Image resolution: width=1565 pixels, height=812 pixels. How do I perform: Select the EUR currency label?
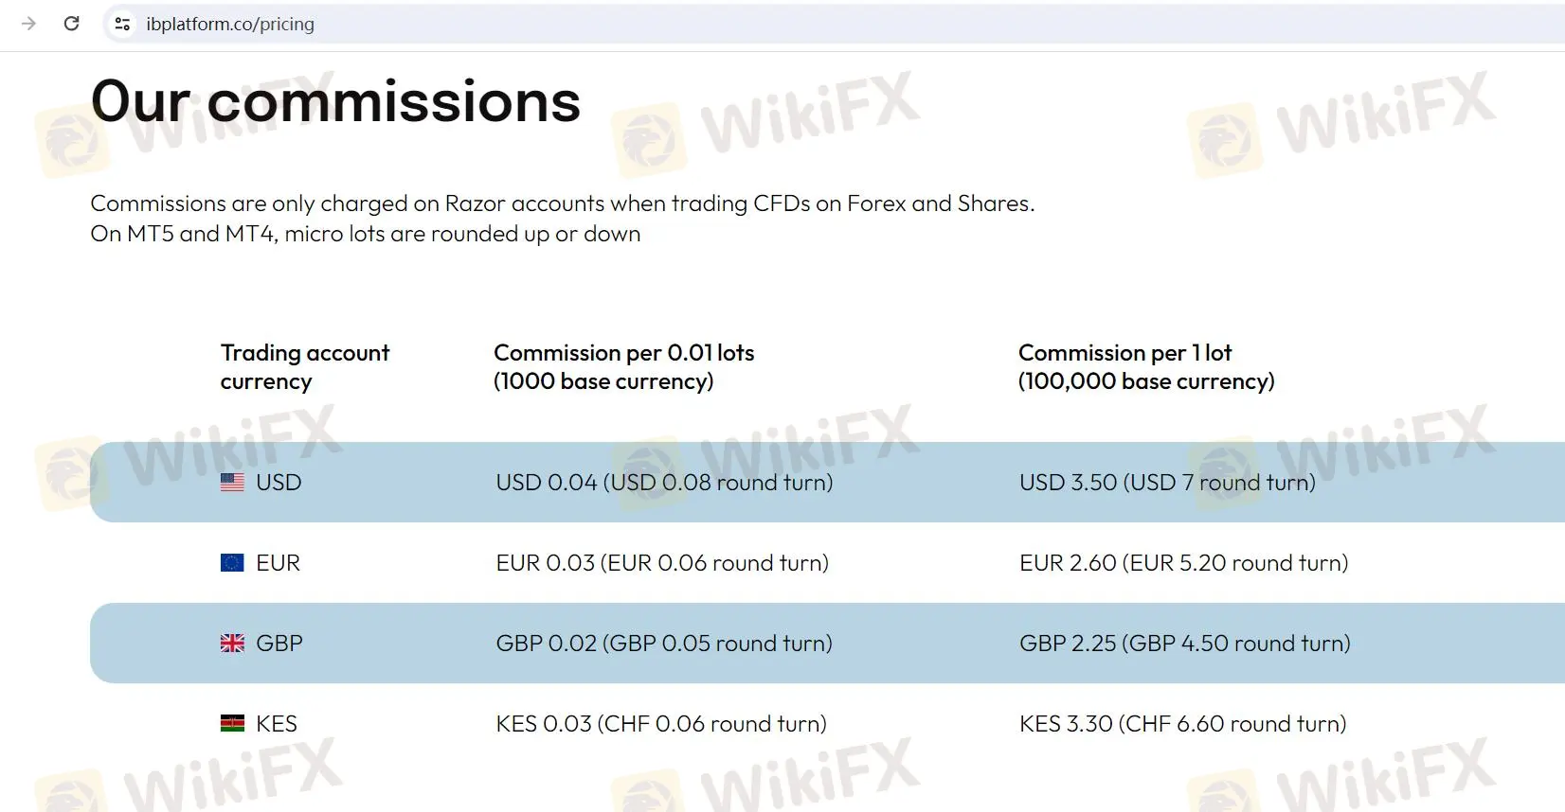(x=278, y=563)
